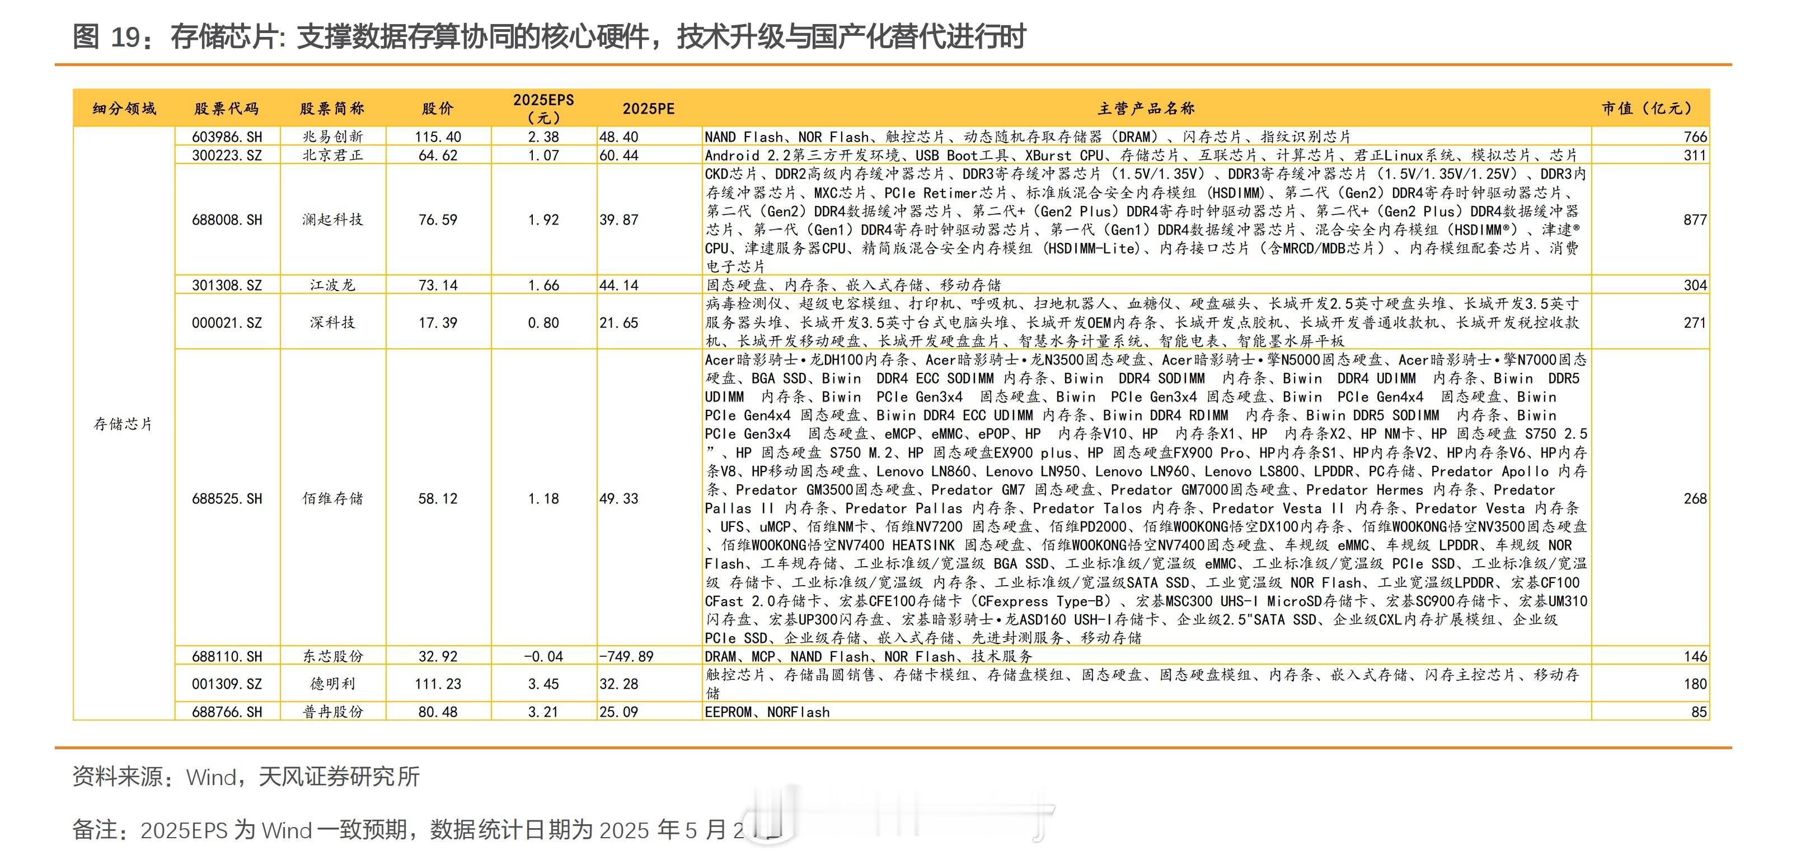The height and width of the screenshot is (864, 1796).
Task: Click the price value 115.40
Action: click(438, 137)
